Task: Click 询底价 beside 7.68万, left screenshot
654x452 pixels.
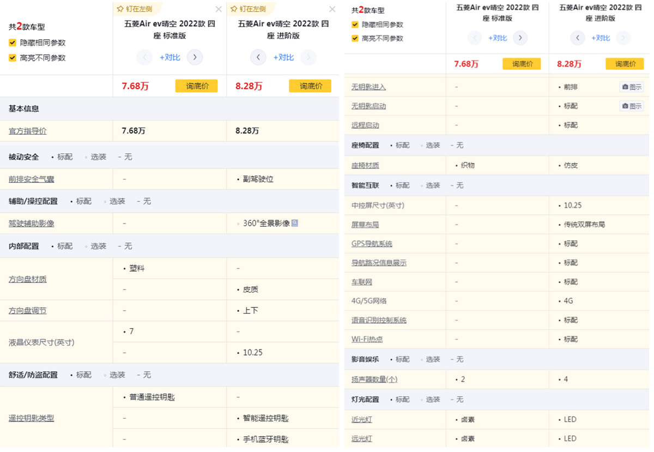Action: (196, 86)
